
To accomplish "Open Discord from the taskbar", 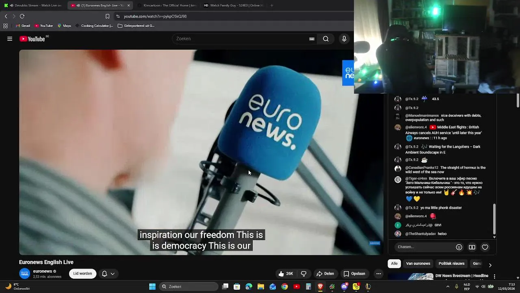I will coord(344,286).
